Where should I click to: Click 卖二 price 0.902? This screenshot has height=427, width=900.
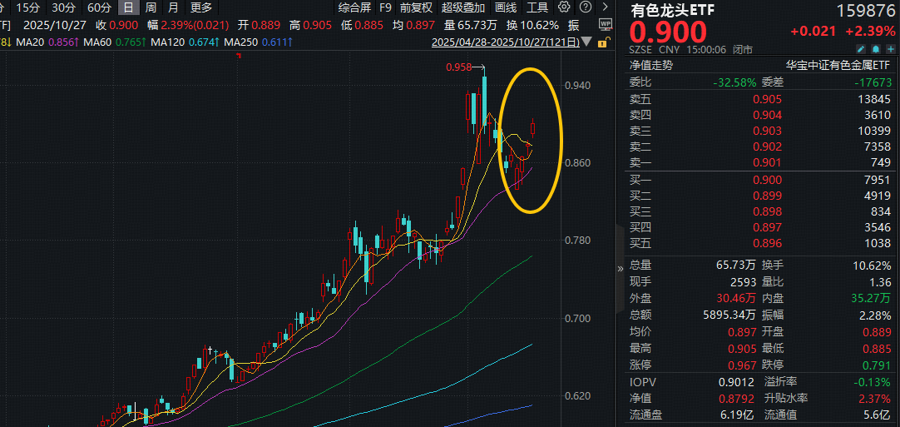pos(768,147)
